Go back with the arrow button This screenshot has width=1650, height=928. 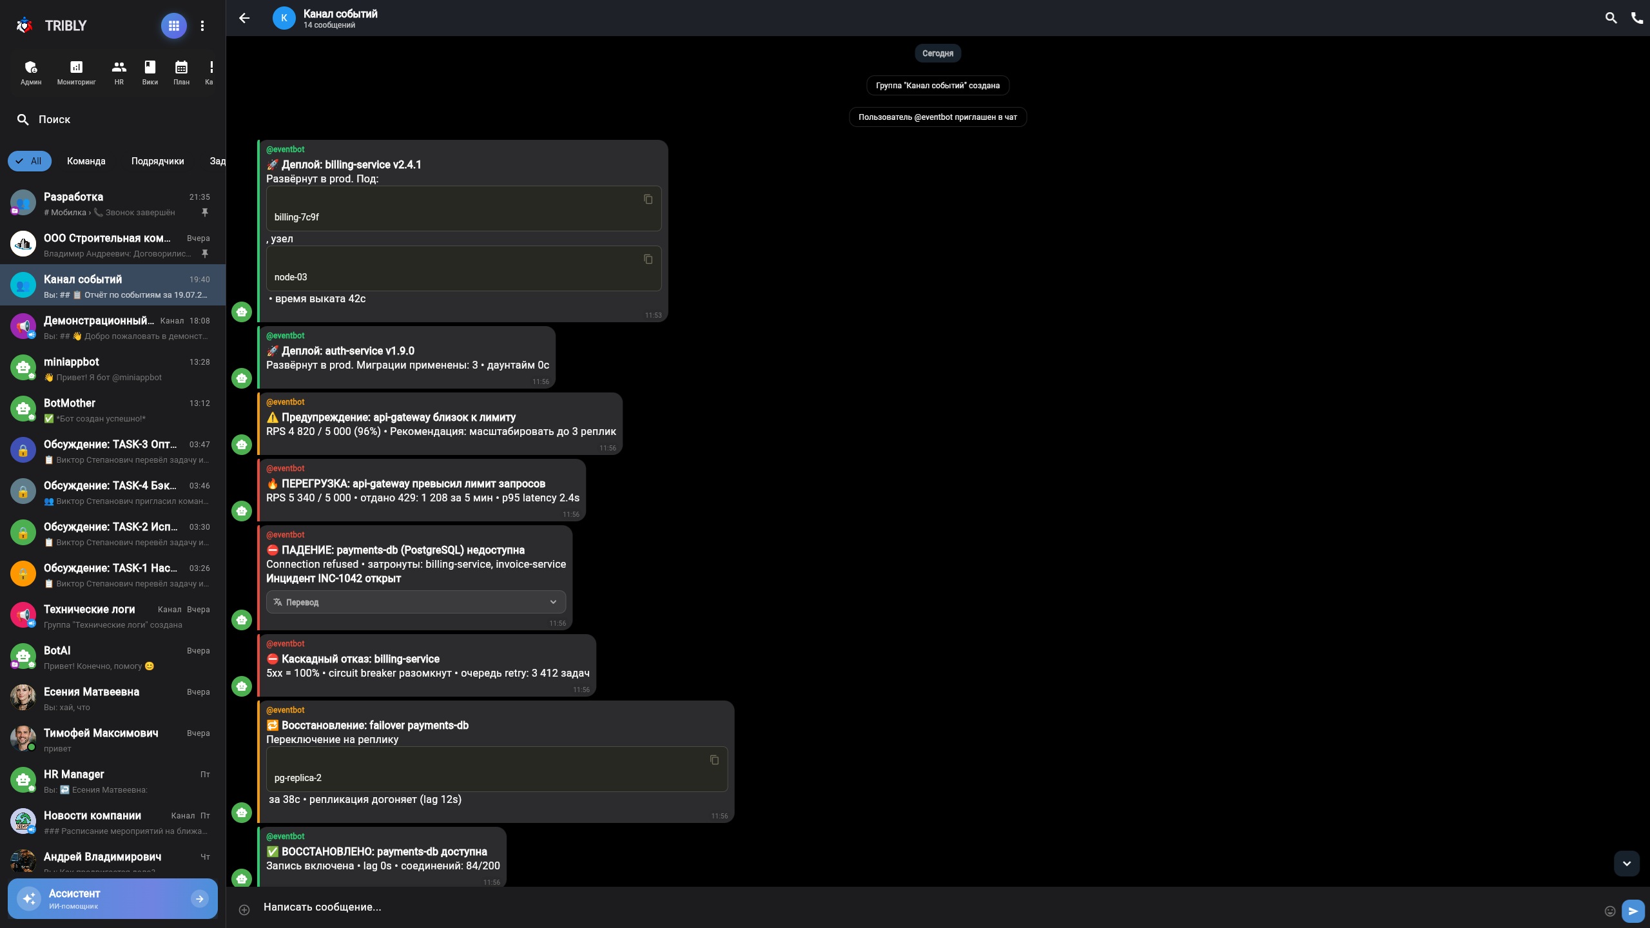click(x=244, y=18)
